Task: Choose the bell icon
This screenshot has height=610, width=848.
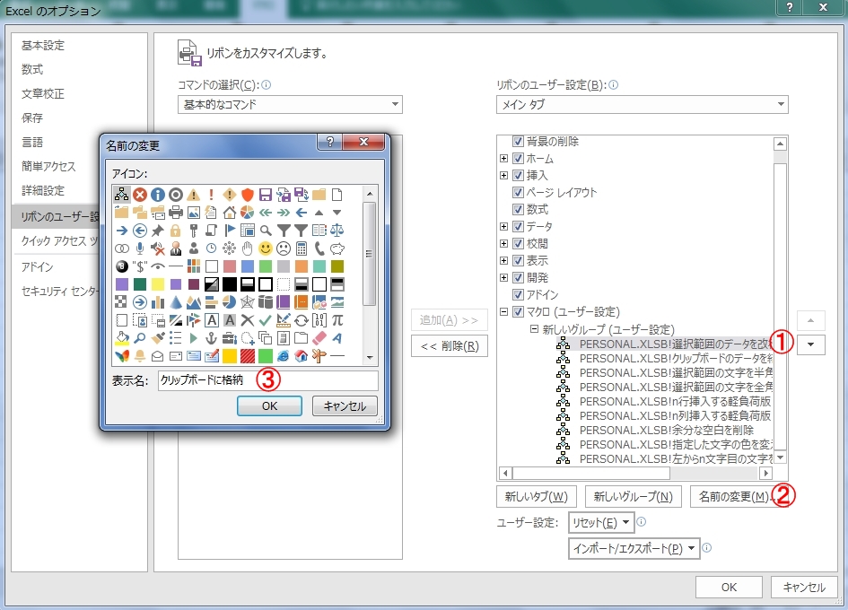Action: (x=139, y=356)
